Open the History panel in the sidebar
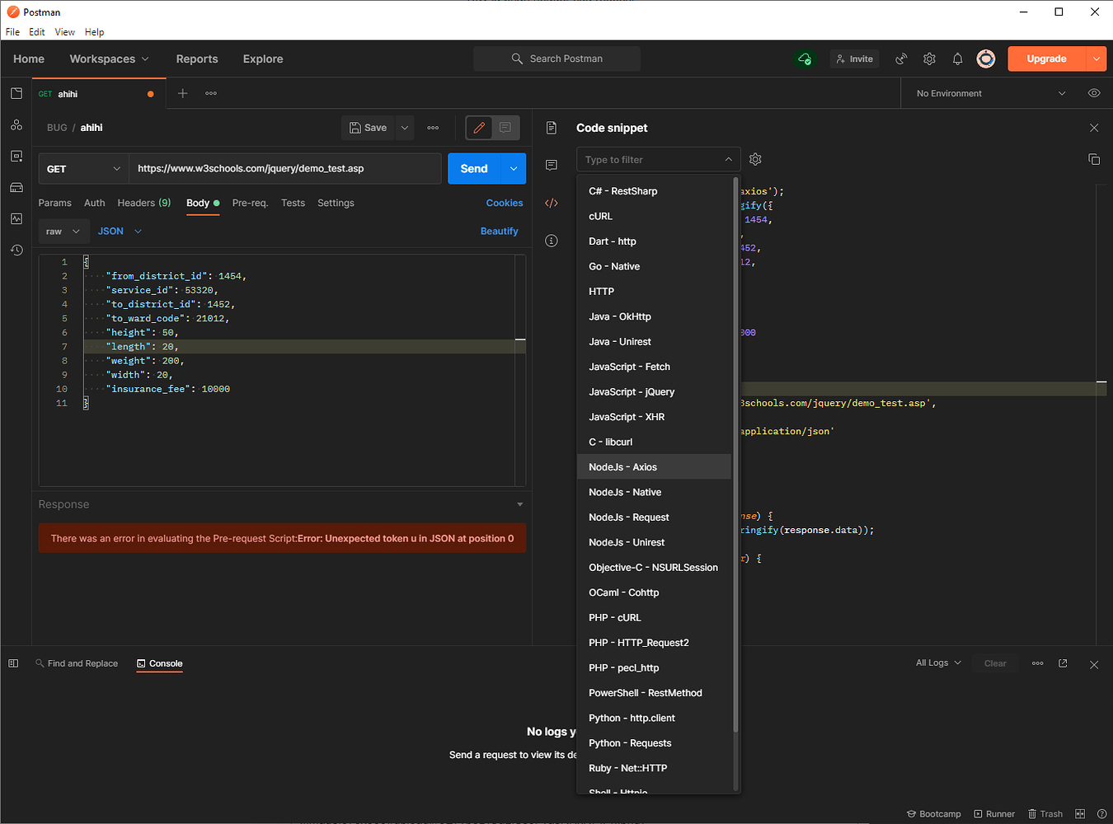Screen dimensions: 1113x824 coord(16,250)
